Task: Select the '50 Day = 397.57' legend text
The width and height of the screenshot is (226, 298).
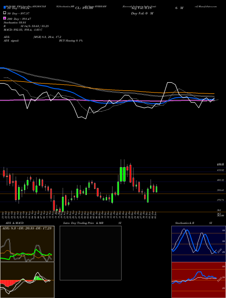Action: pyautogui.click(x=19, y=14)
